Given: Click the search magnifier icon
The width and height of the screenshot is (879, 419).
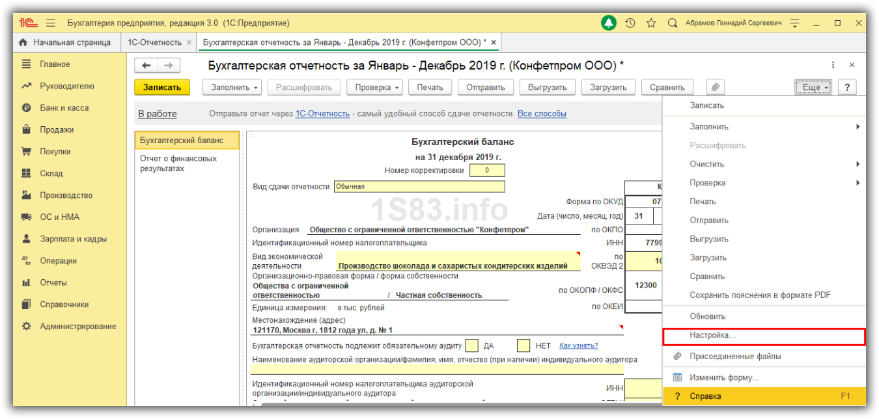Looking at the screenshot, I should point(673,23).
